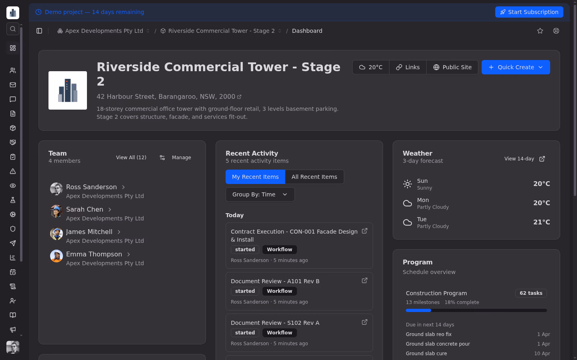
Task: Click the search icon in sidebar
Action: pyautogui.click(x=13, y=29)
